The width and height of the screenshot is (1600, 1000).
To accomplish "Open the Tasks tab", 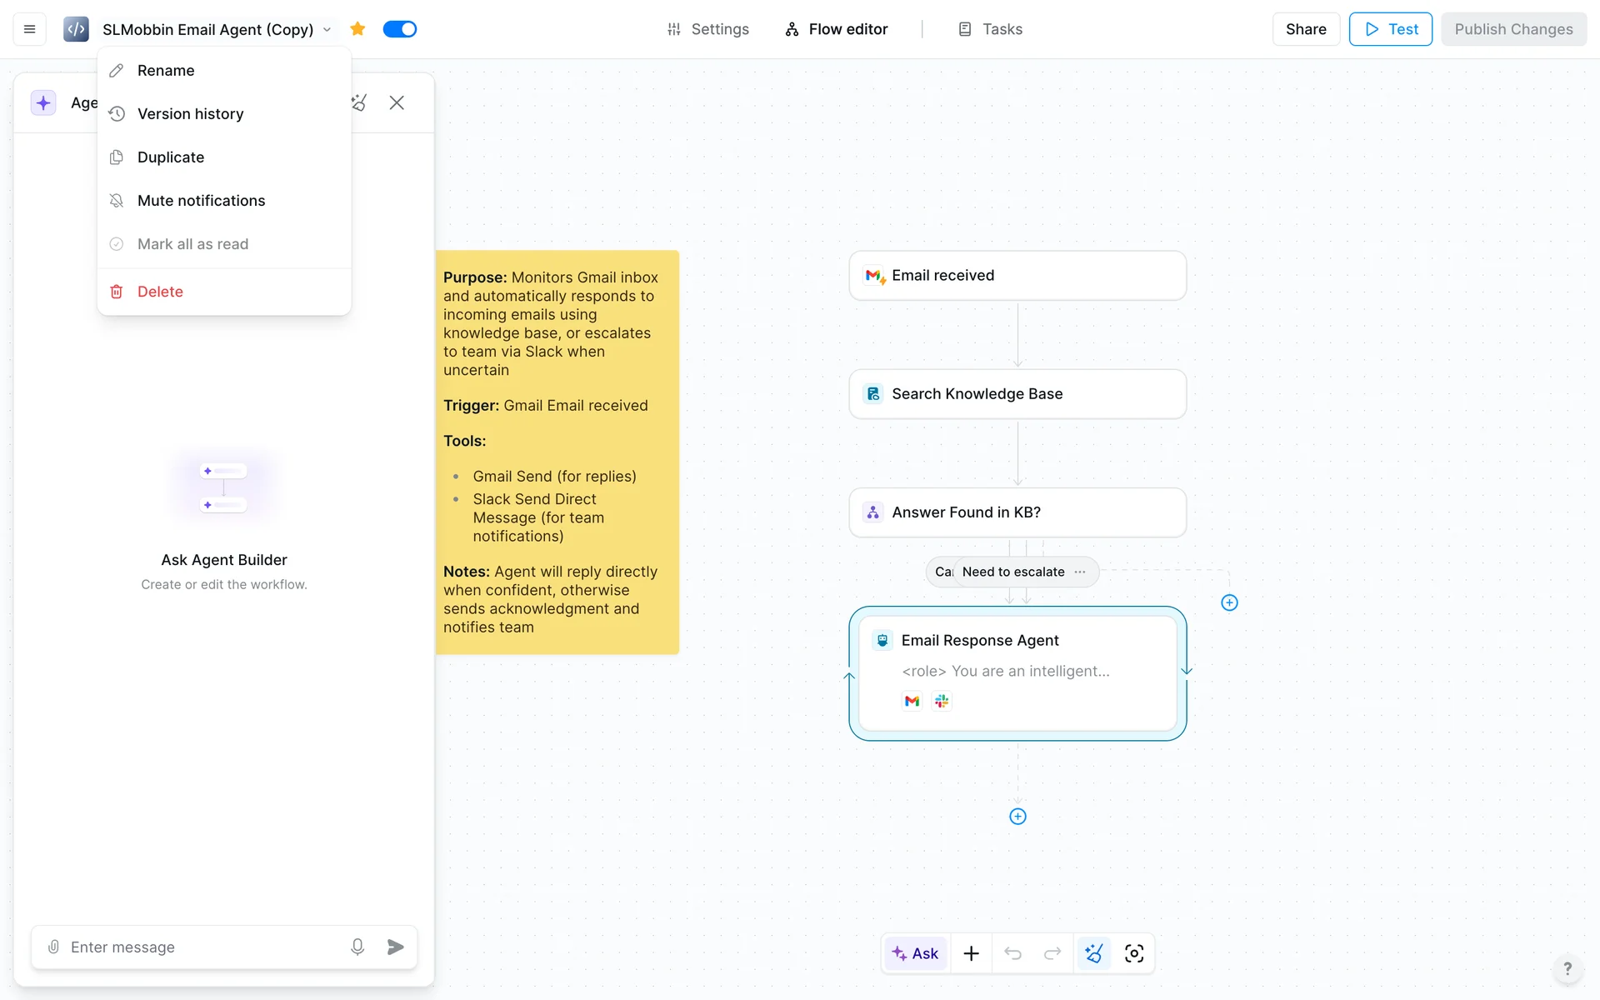I will coord(990,29).
